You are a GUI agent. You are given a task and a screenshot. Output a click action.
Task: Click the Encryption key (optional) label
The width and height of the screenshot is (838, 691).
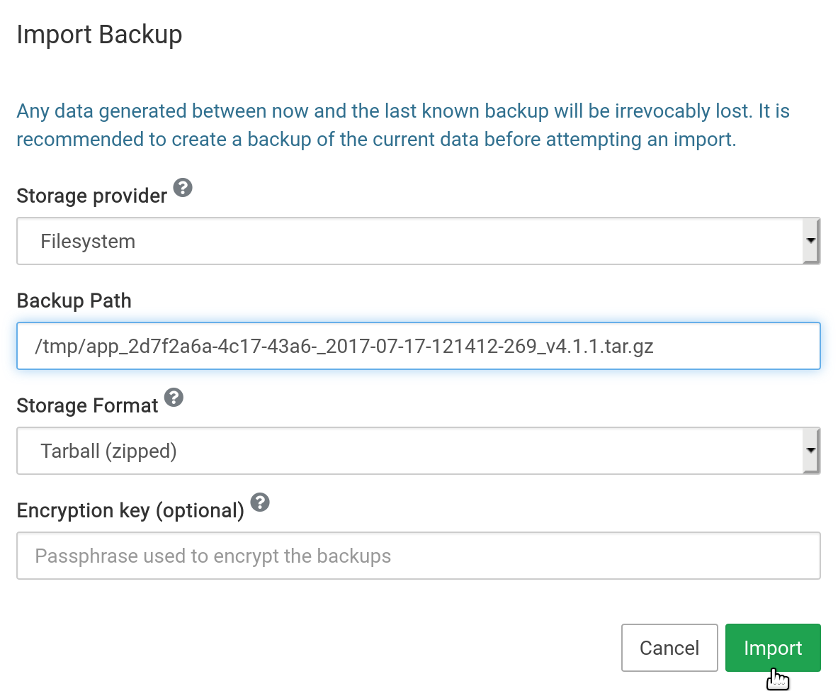point(130,510)
